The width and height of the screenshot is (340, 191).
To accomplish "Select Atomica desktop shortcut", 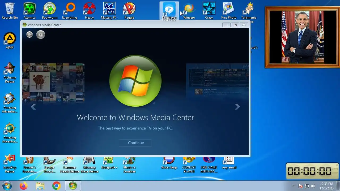I will coord(29,11).
